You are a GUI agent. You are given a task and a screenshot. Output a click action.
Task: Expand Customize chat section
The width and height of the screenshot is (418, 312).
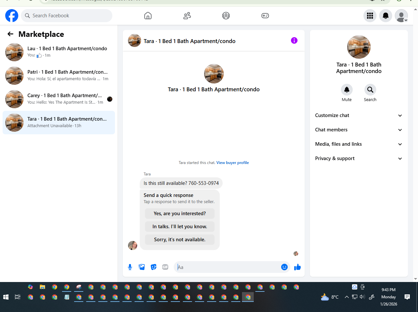pos(359,115)
